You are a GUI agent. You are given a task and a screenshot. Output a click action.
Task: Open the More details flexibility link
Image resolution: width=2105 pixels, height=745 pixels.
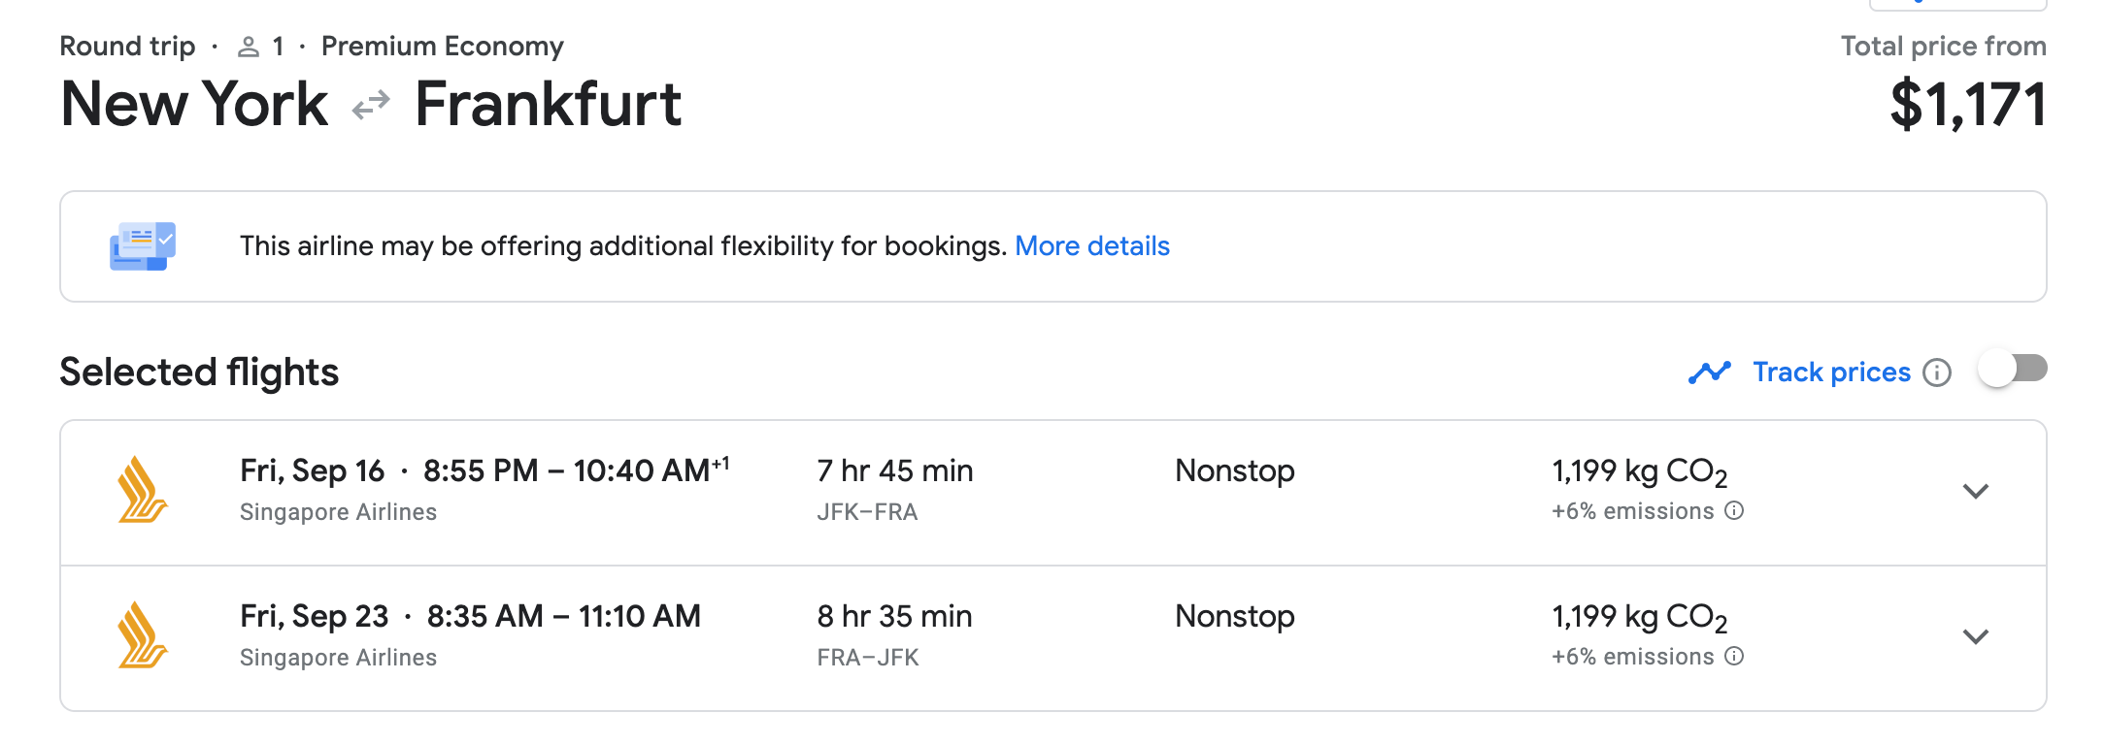point(1092,245)
